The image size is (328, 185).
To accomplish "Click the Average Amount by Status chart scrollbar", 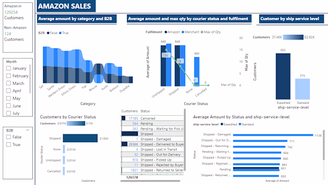I will [324, 145].
